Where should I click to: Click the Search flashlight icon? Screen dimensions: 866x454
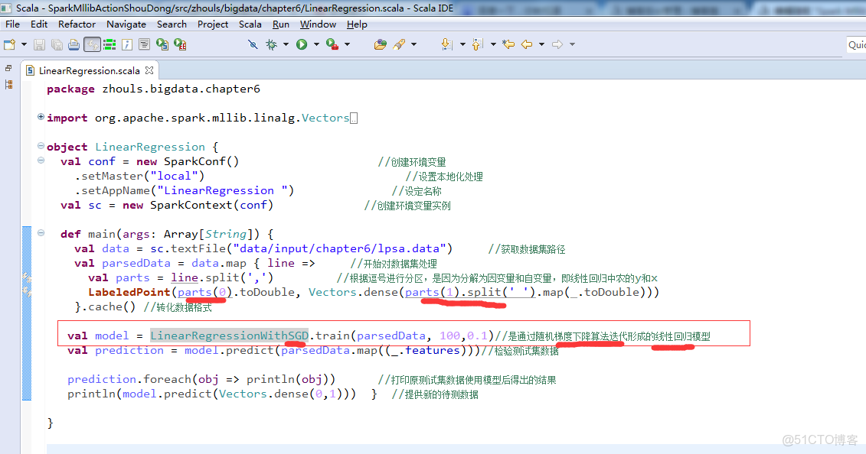tap(399, 44)
